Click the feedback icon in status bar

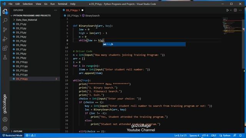tap(235, 135)
